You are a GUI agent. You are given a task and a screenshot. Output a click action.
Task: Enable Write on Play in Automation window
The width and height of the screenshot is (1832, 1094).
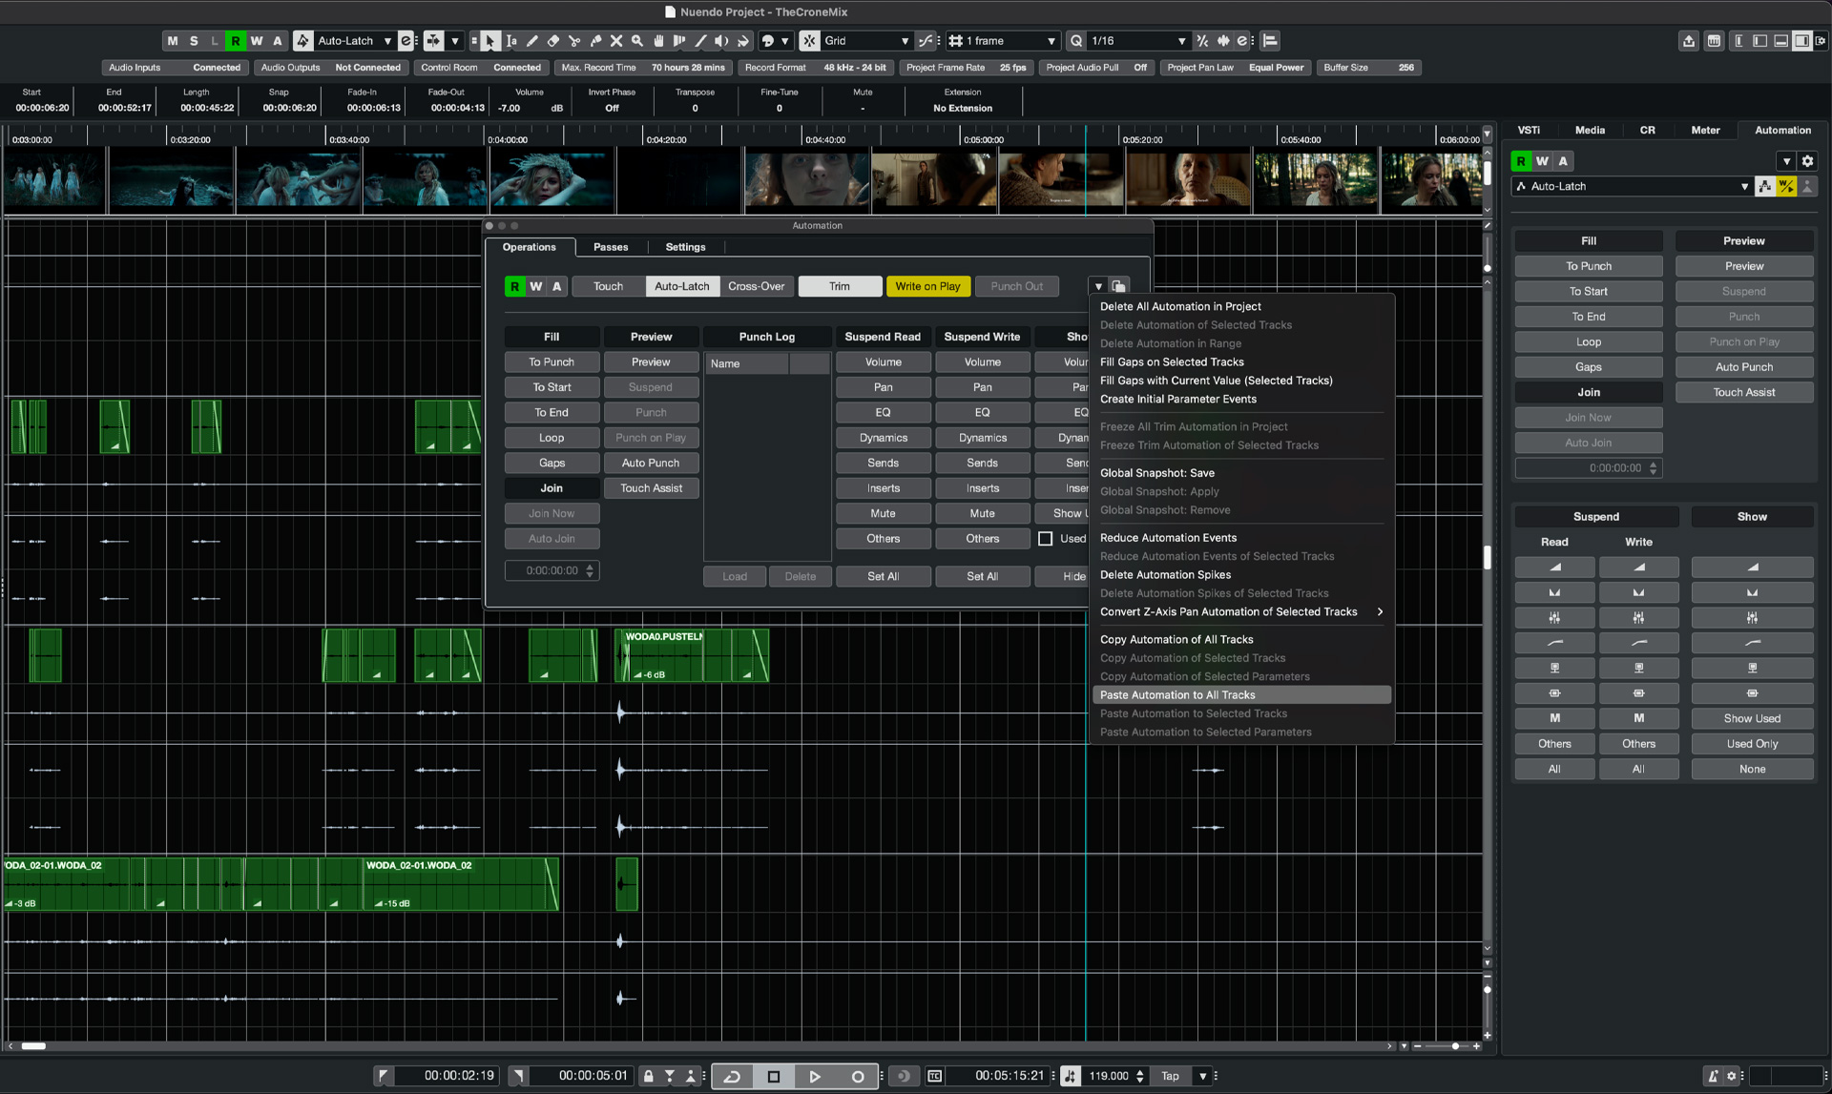pos(927,286)
